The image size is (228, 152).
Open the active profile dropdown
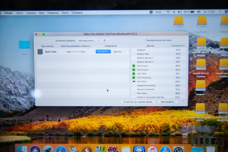[x=88, y=40]
